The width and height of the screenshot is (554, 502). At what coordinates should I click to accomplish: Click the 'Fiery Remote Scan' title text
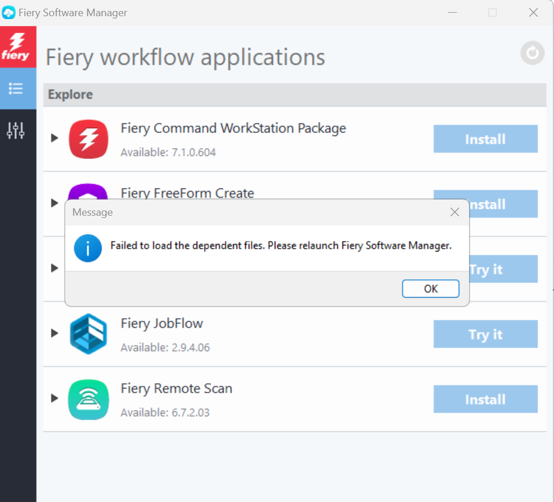click(x=176, y=389)
